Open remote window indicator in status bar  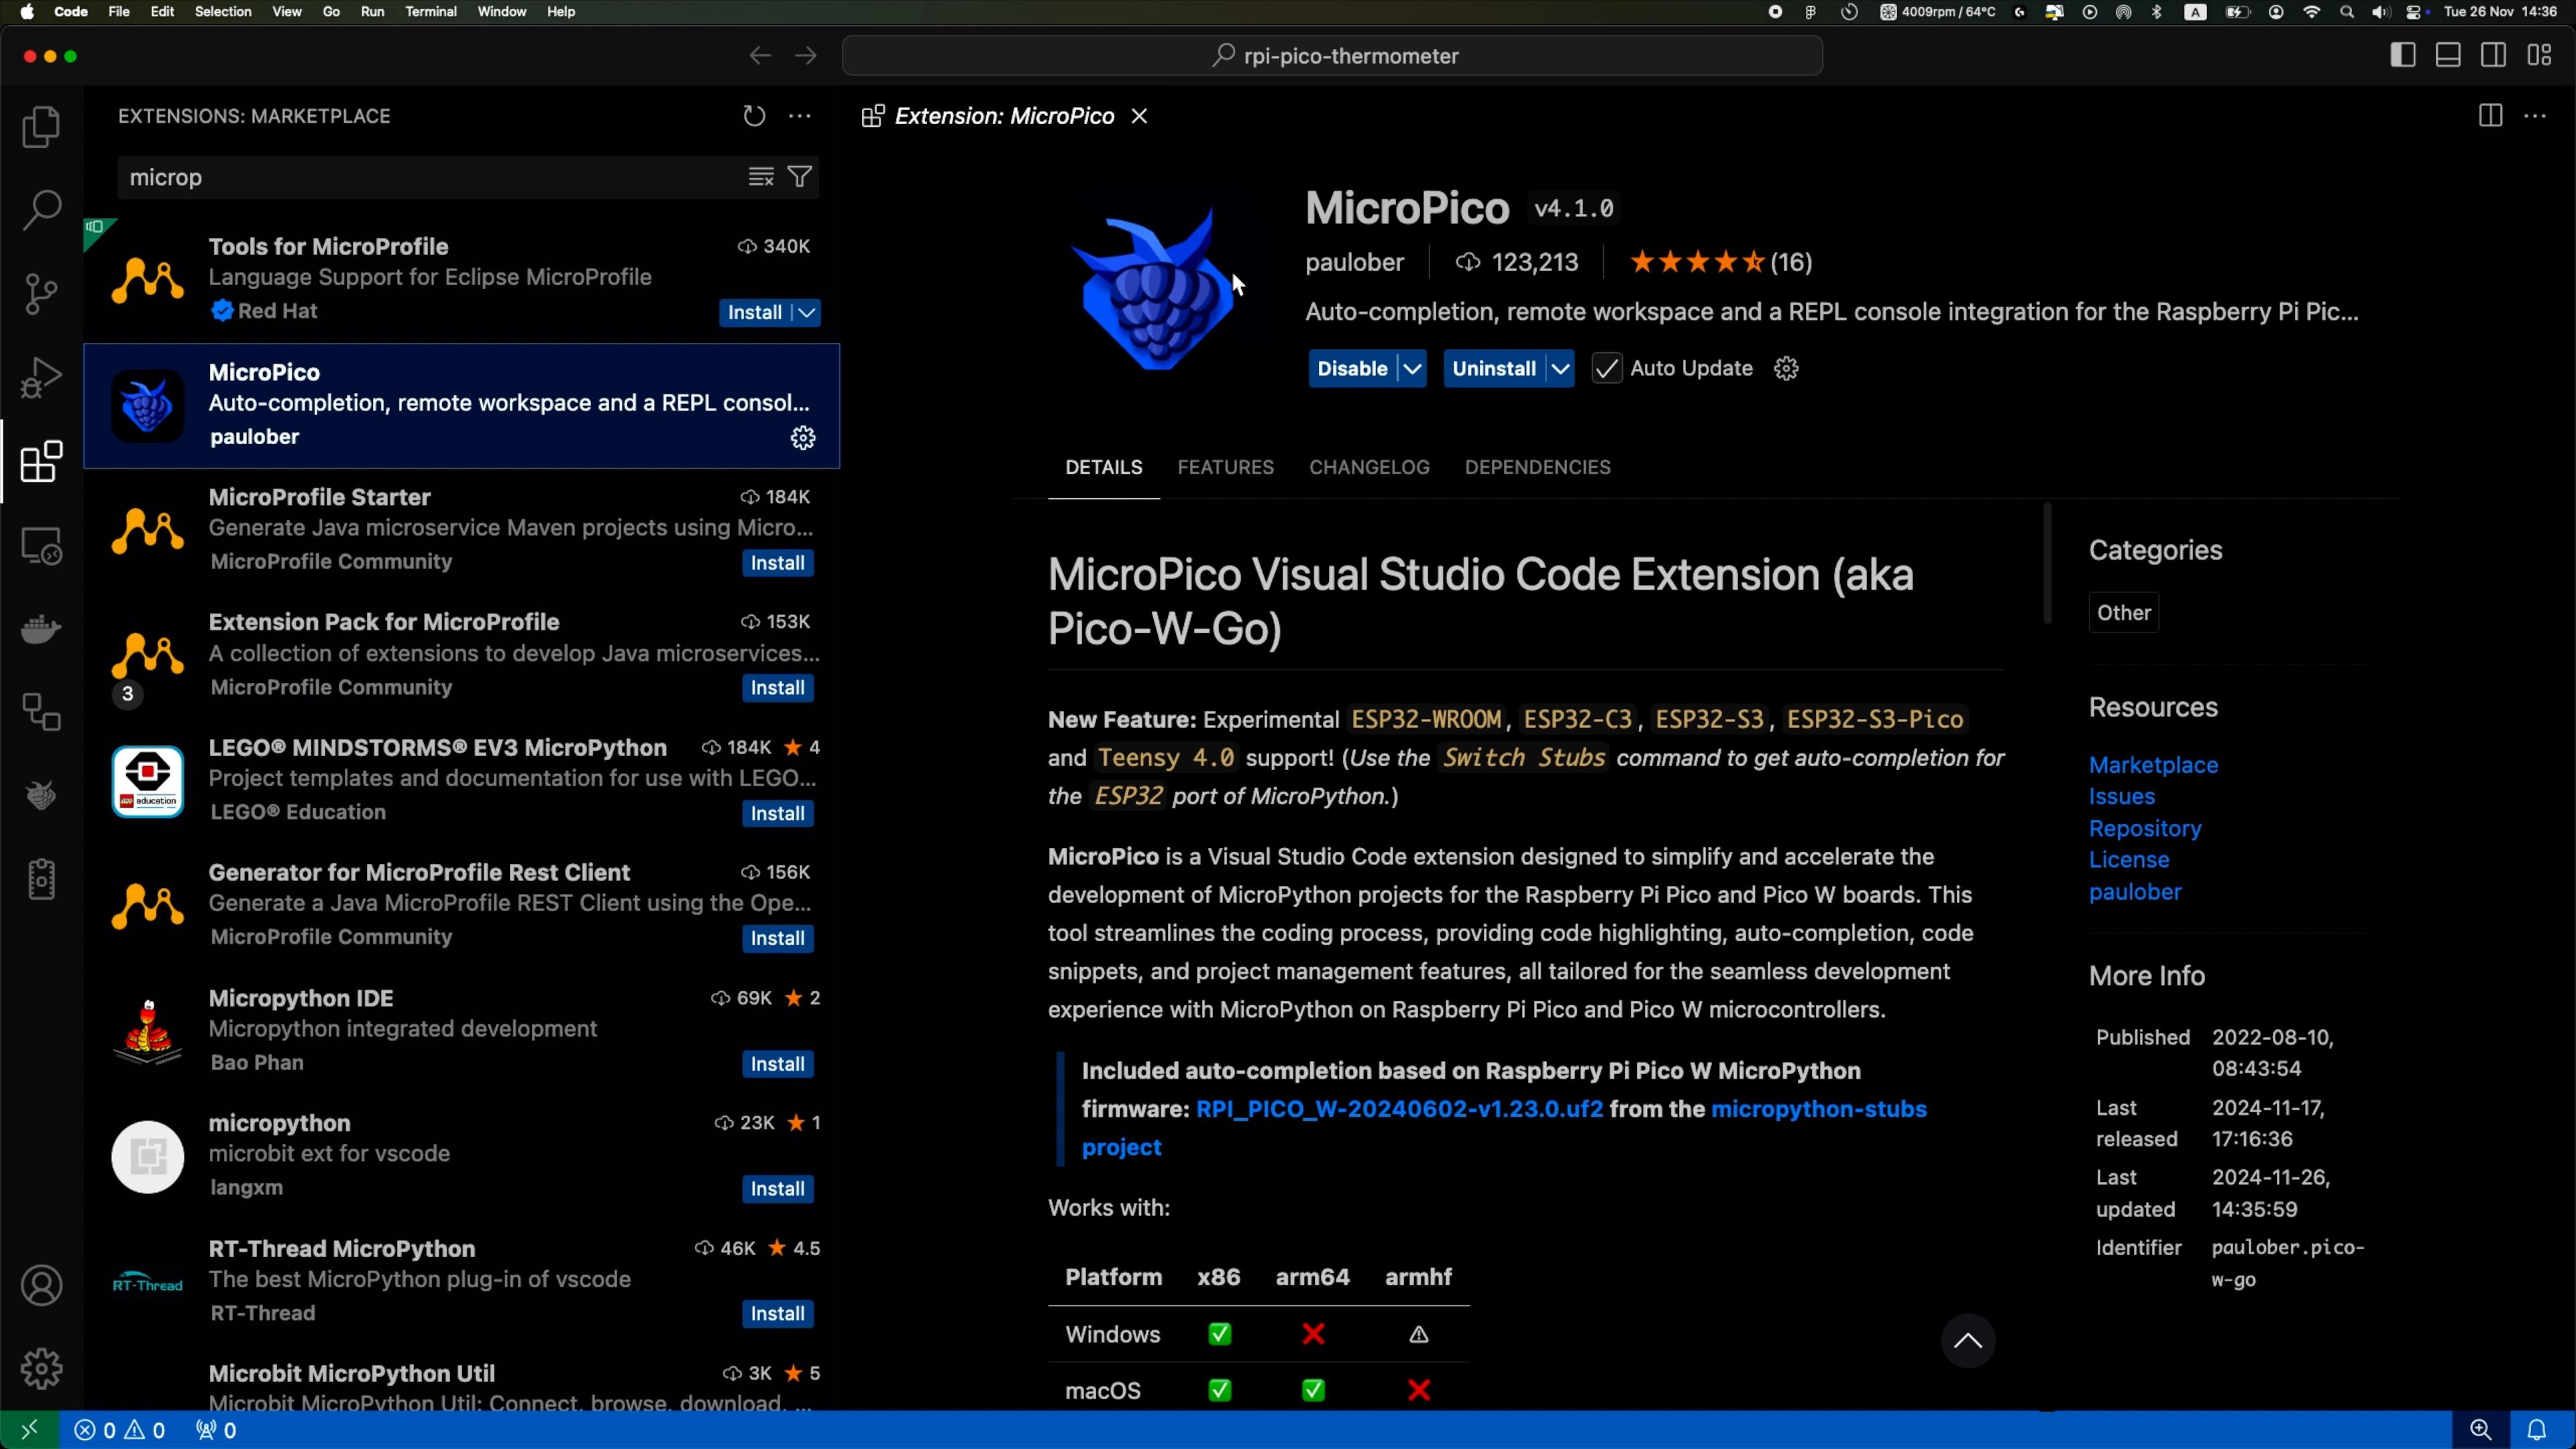coord(29,1430)
